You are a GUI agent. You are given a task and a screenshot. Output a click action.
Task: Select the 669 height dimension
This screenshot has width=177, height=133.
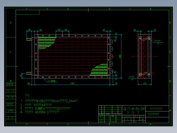click(120, 56)
